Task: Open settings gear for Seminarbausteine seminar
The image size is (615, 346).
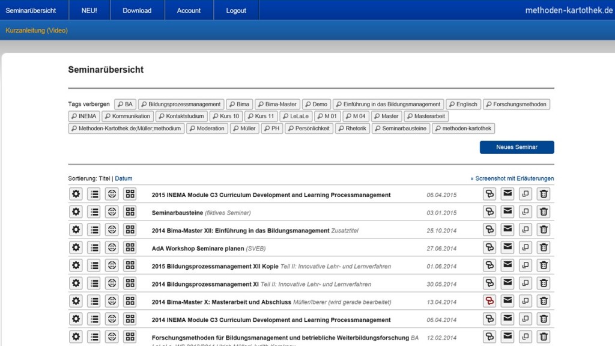Action: pyautogui.click(x=76, y=211)
